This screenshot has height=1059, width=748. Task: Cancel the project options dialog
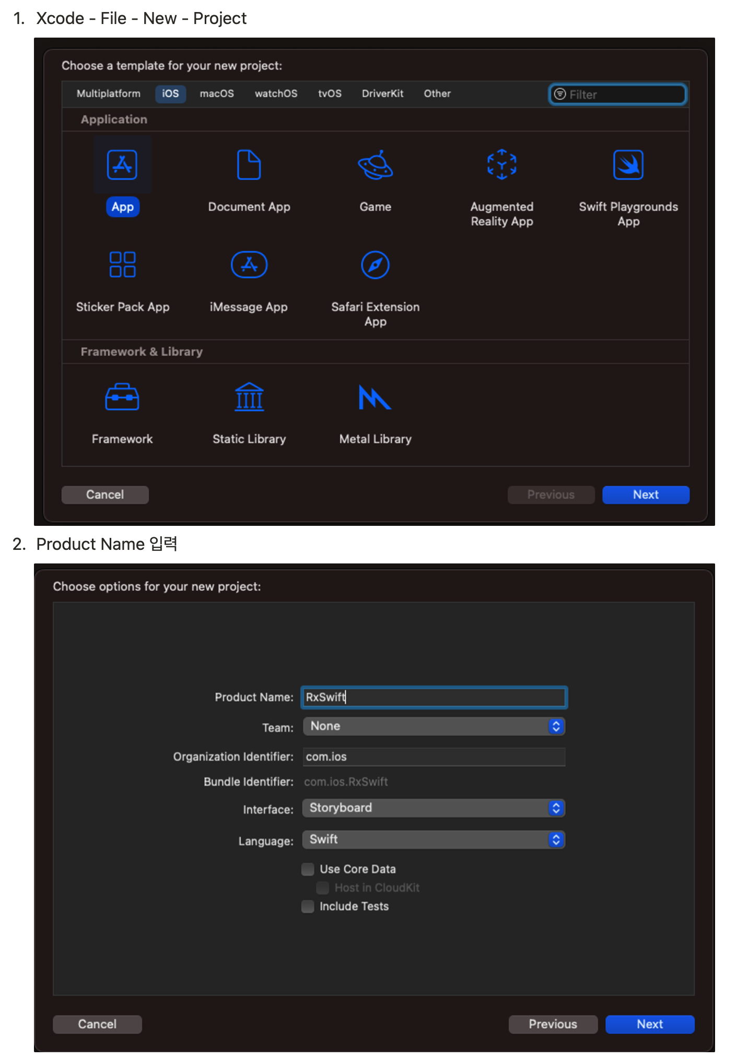(x=97, y=1024)
